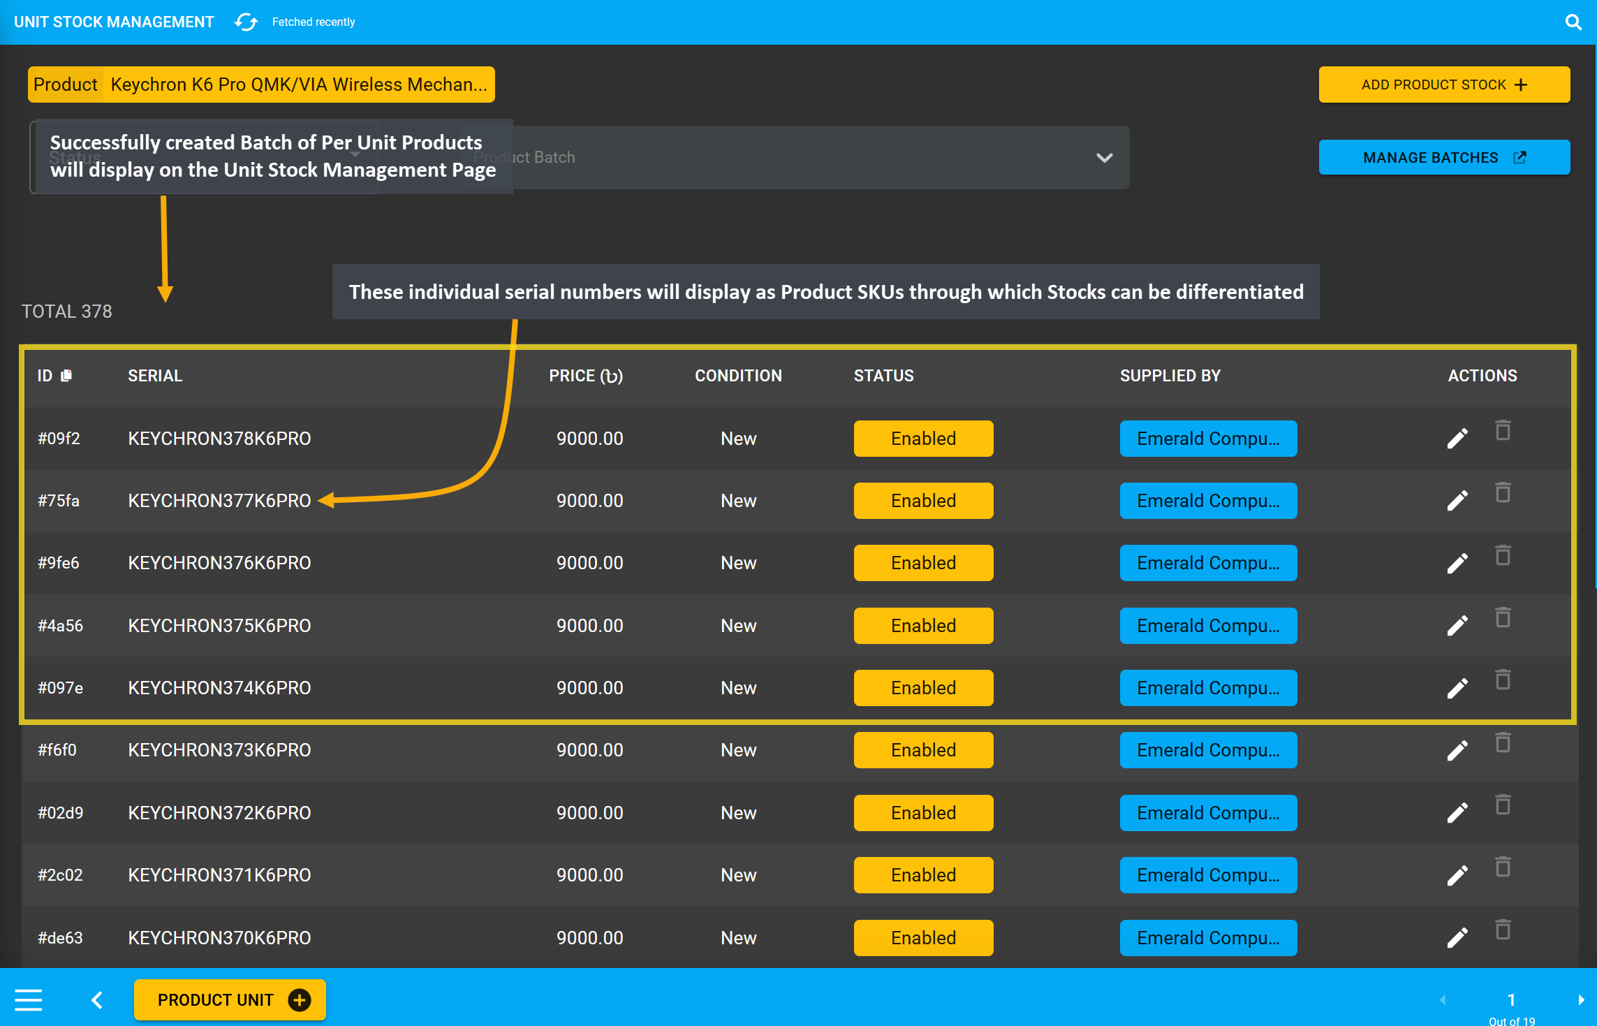The width and height of the screenshot is (1597, 1026).
Task: Delete the KEYCHRON375K6PRO unit
Action: 1503,617
